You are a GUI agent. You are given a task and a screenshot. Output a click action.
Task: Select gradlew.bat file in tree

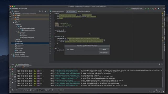pos(19,49)
